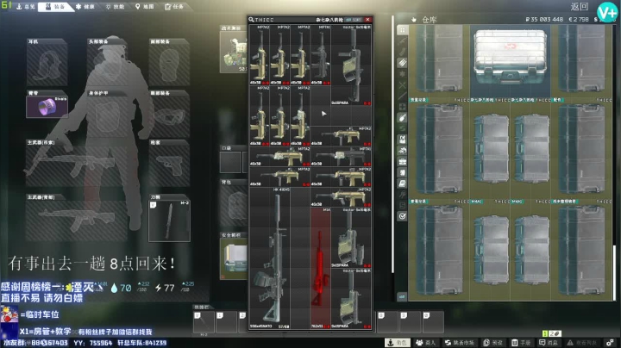Click the stash vertical scrollbar

pyautogui.click(x=615, y=272)
